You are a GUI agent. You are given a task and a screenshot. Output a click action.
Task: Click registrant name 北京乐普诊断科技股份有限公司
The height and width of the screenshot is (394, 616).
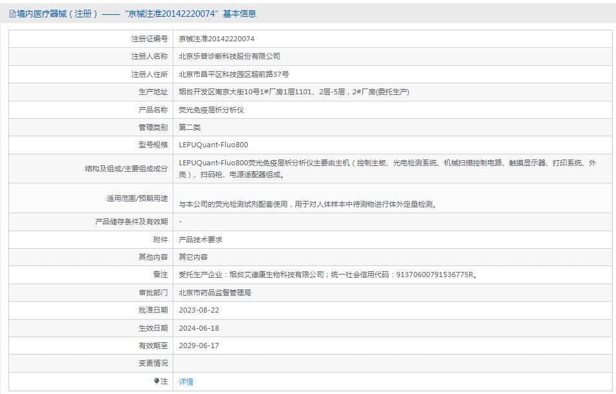[x=229, y=57]
